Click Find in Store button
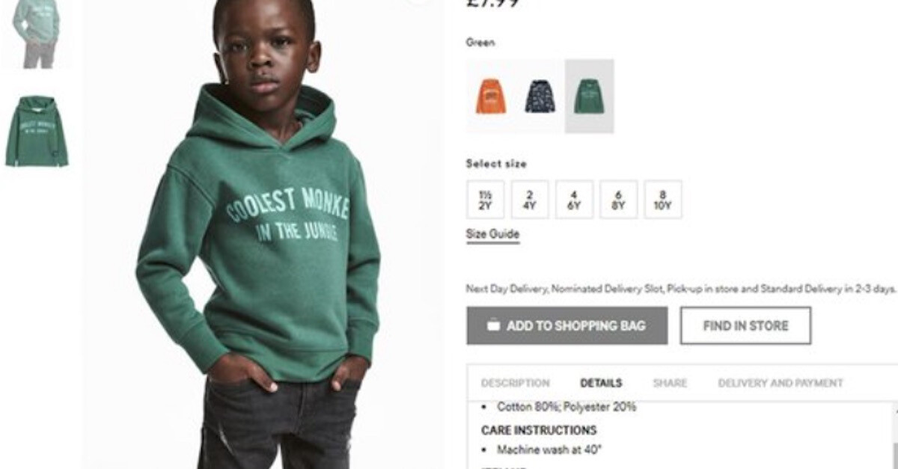 point(745,326)
